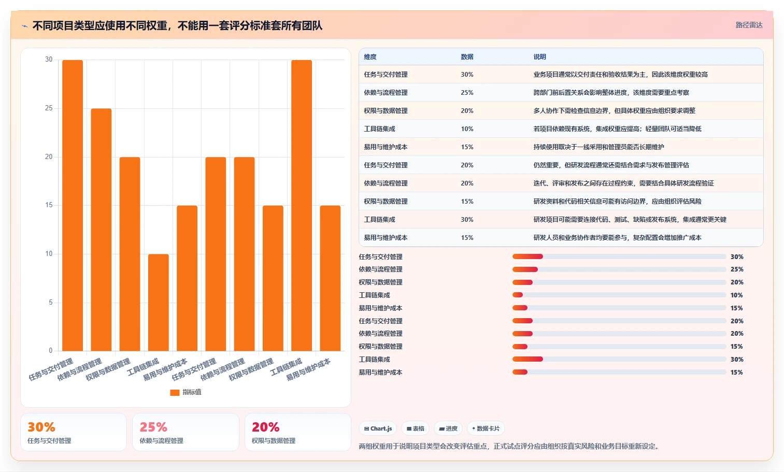This screenshot has height=472, width=784.
Task: Click 依赖与流程管理 in the 25% table row
Action: click(386, 93)
